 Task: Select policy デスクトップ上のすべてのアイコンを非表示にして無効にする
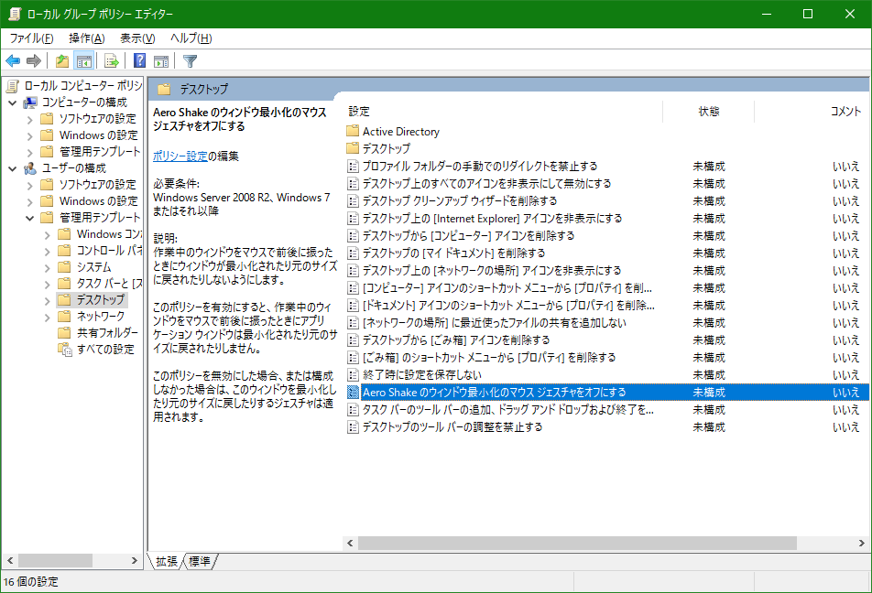(x=486, y=183)
